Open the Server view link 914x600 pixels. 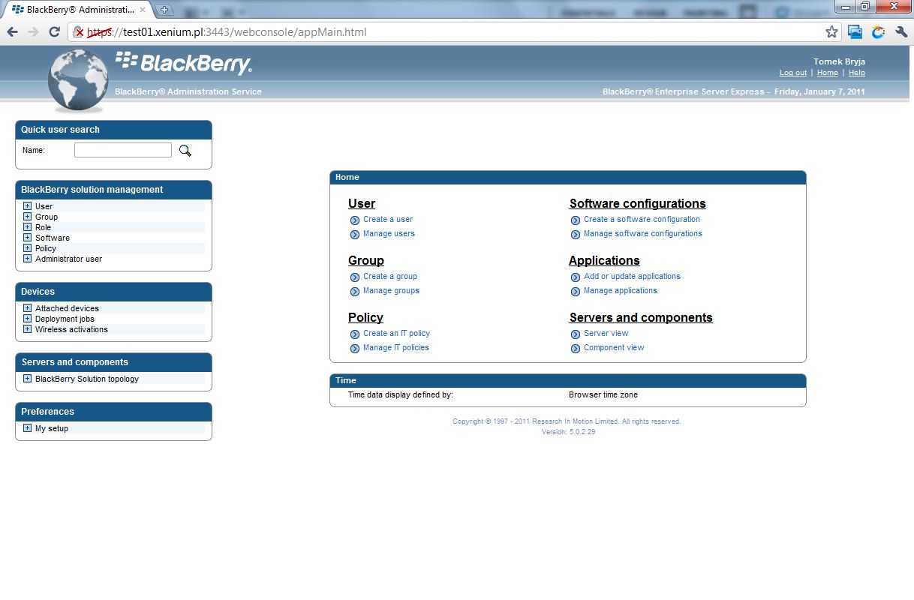(606, 334)
